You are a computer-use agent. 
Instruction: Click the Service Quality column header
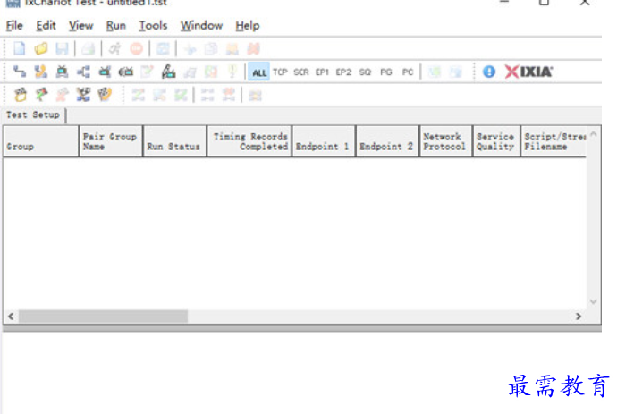[x=496, y=141]
